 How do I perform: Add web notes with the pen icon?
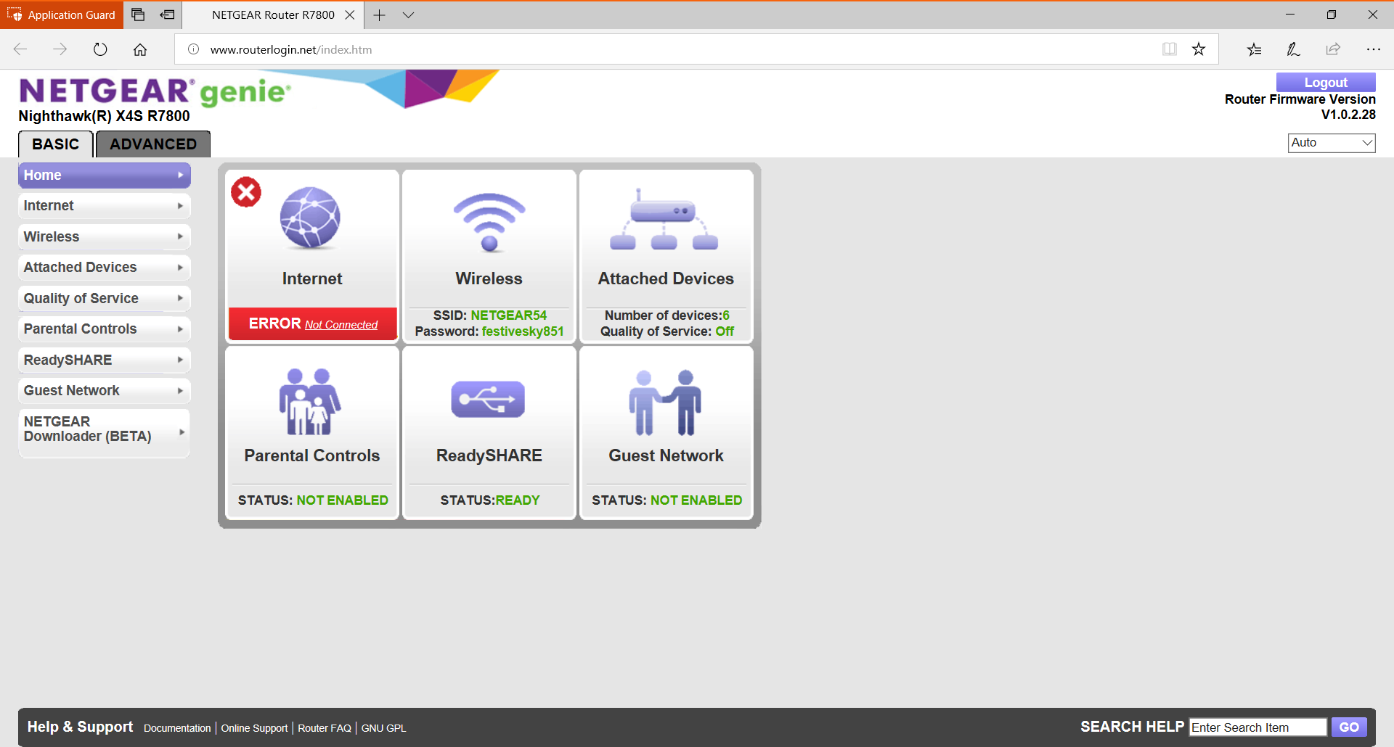[1294, 49]
